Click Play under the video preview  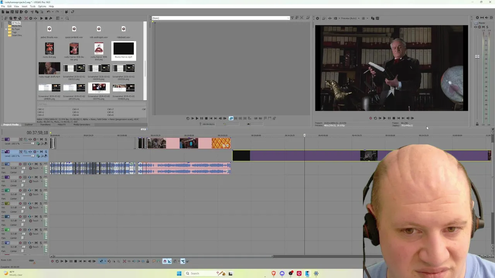tap(384, 118)
